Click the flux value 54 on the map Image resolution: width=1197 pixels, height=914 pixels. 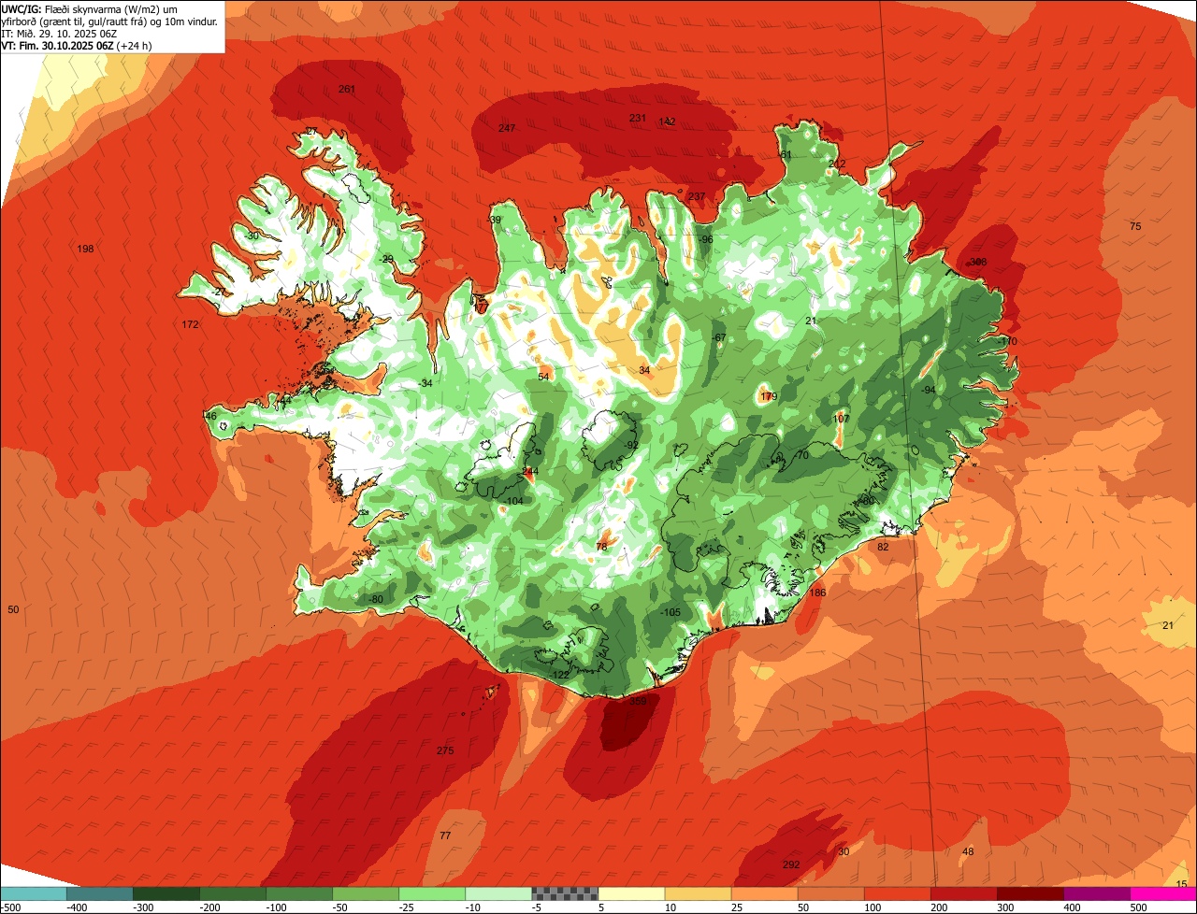(543, 378)
